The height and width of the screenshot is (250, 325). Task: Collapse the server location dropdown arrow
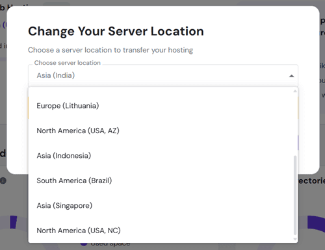coord(291,76)
